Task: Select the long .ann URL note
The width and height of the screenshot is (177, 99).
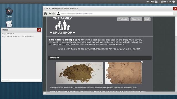Action: point(18,37)
